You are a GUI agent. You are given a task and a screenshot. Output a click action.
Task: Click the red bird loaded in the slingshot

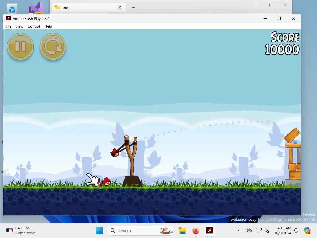pos(115,152)
